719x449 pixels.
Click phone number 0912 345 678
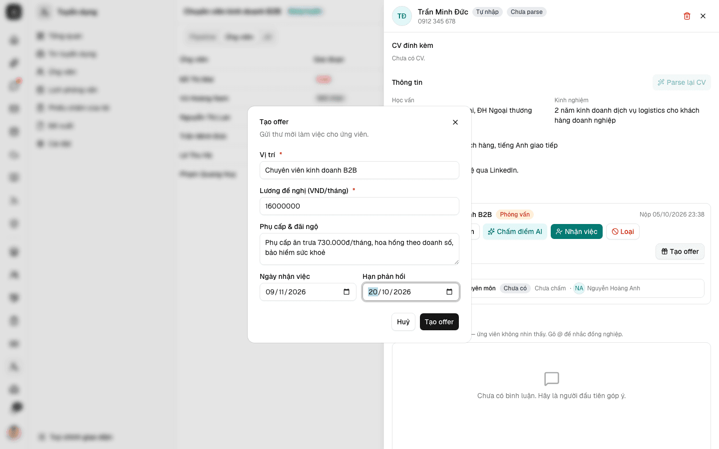click(x=437, y=21)
